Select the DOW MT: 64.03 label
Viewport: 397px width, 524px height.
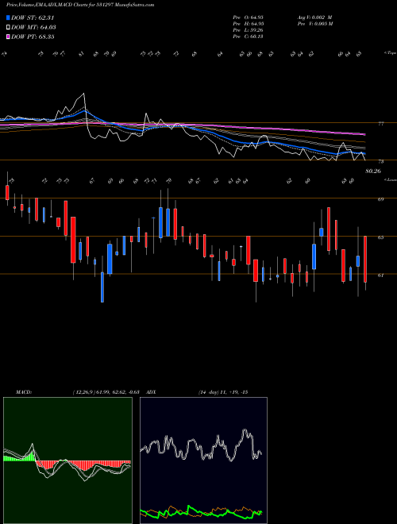click(33, 28)
